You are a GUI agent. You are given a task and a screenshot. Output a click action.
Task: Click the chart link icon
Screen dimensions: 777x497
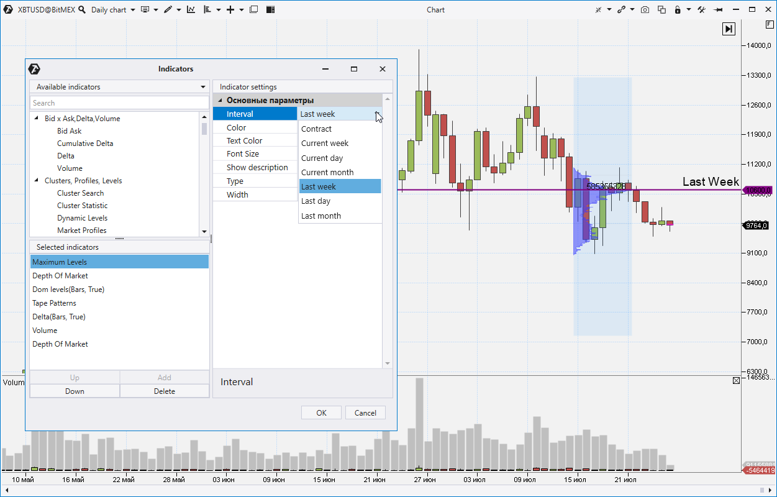coord(622,9)
